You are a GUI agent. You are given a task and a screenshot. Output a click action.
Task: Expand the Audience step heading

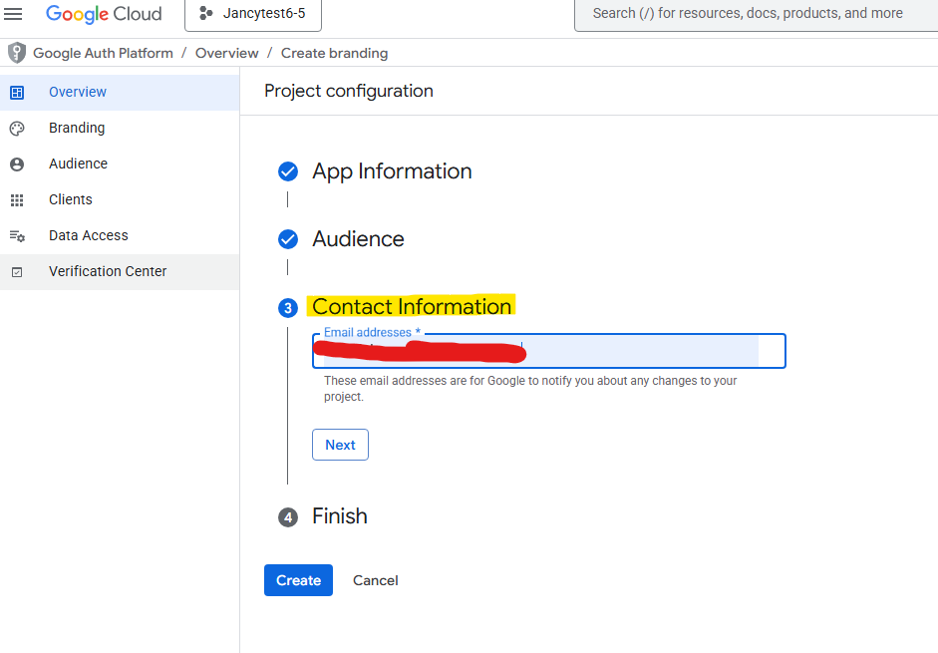[358, 239]
